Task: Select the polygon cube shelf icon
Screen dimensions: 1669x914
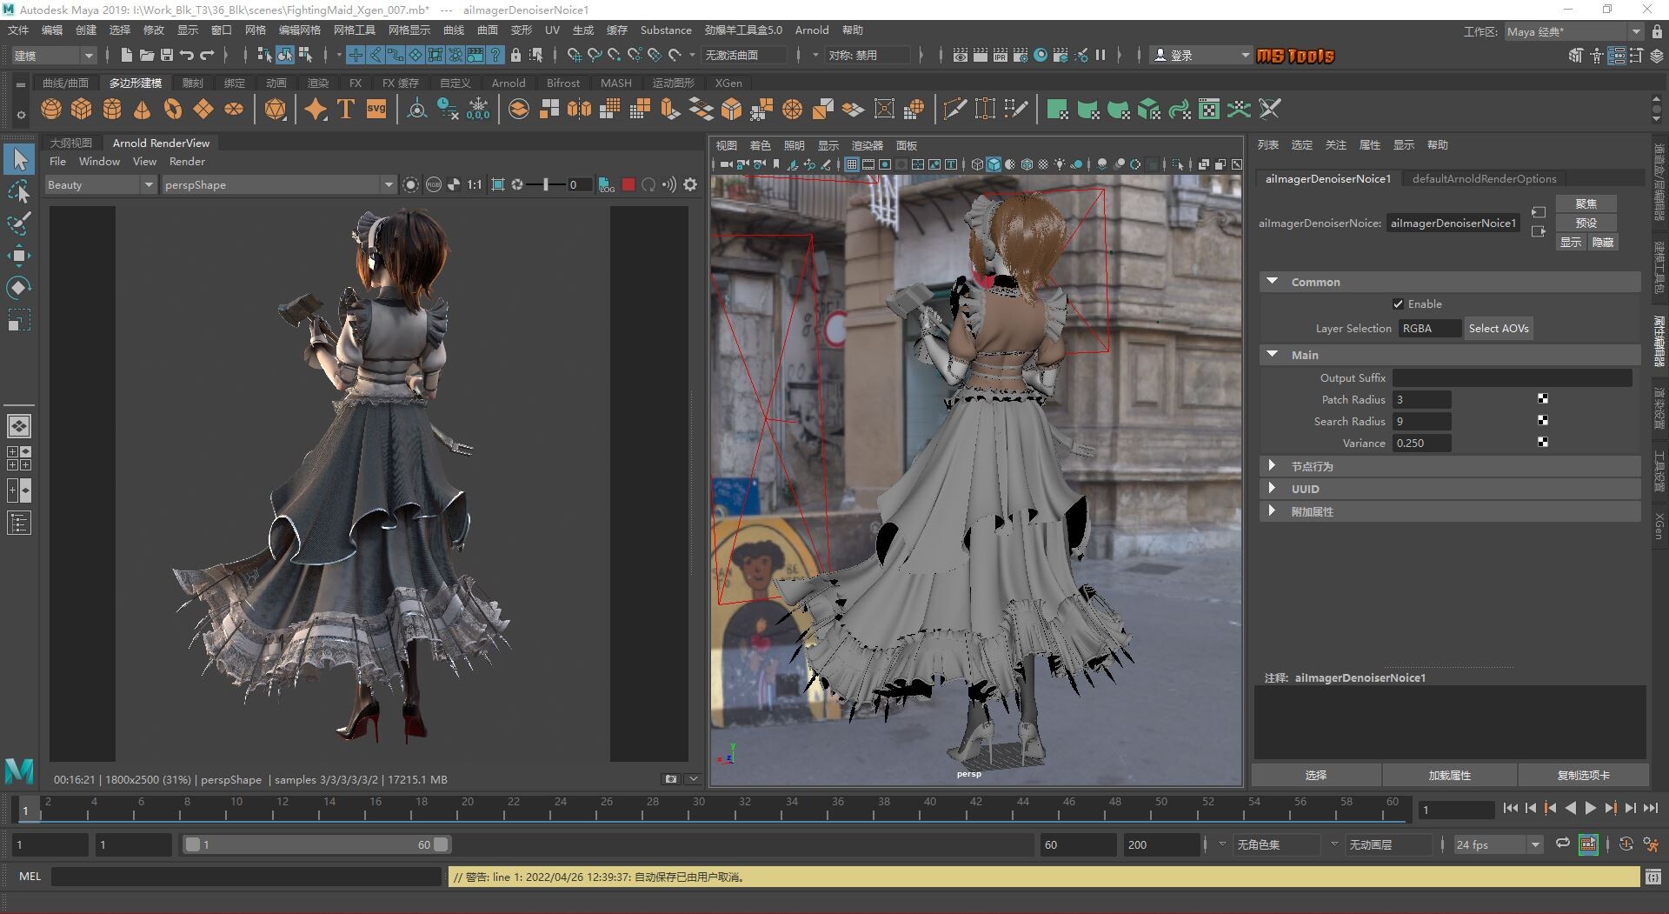Action: (82, 110)
